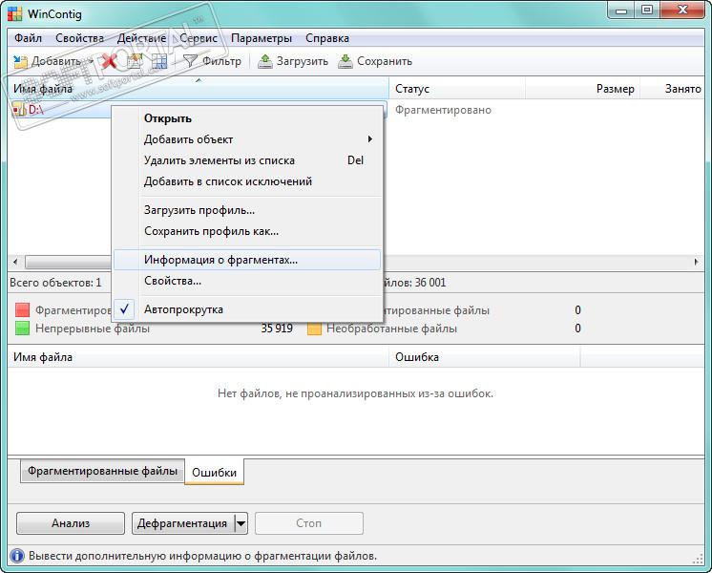
Task: Click the orange Необработанные файлы swatch
Action: point(314,329)
